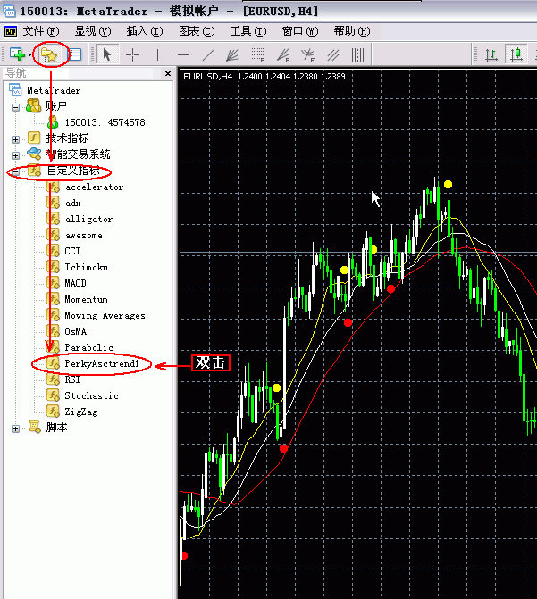The image size is (537, 599).
Task: Expand the 技术指标 tree node
Action: 15,139
